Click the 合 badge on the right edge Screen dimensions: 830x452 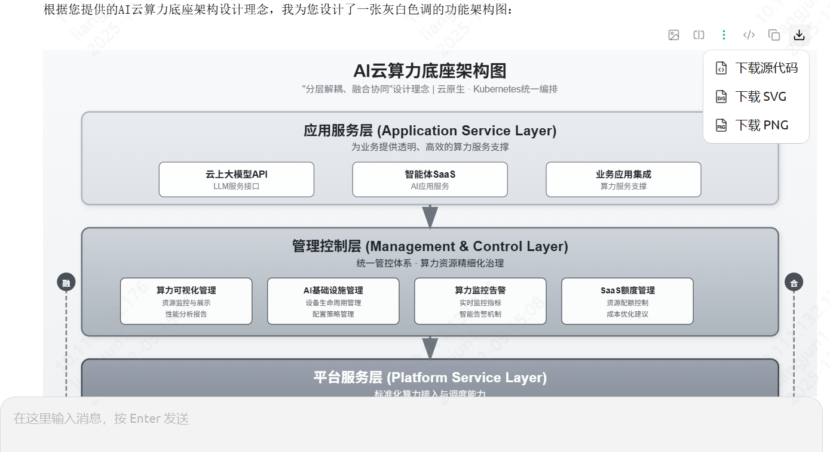coord(794,281)
